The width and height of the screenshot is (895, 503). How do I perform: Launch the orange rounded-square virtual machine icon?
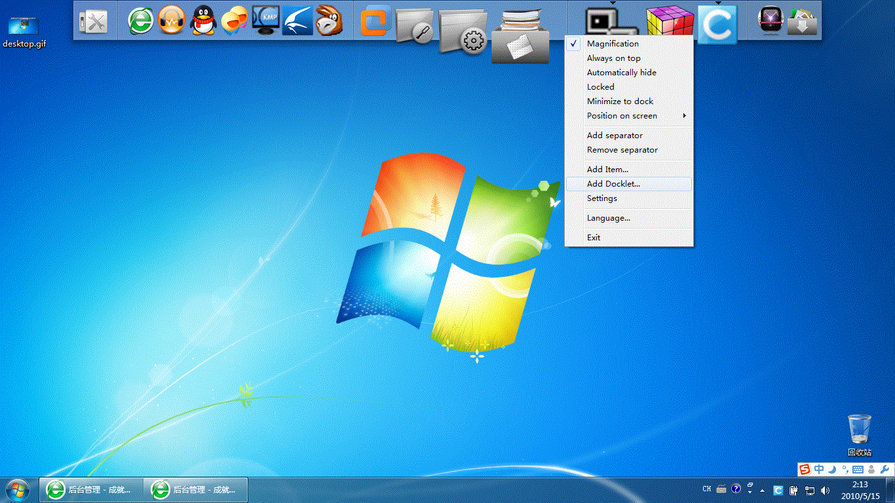[377, 22]
